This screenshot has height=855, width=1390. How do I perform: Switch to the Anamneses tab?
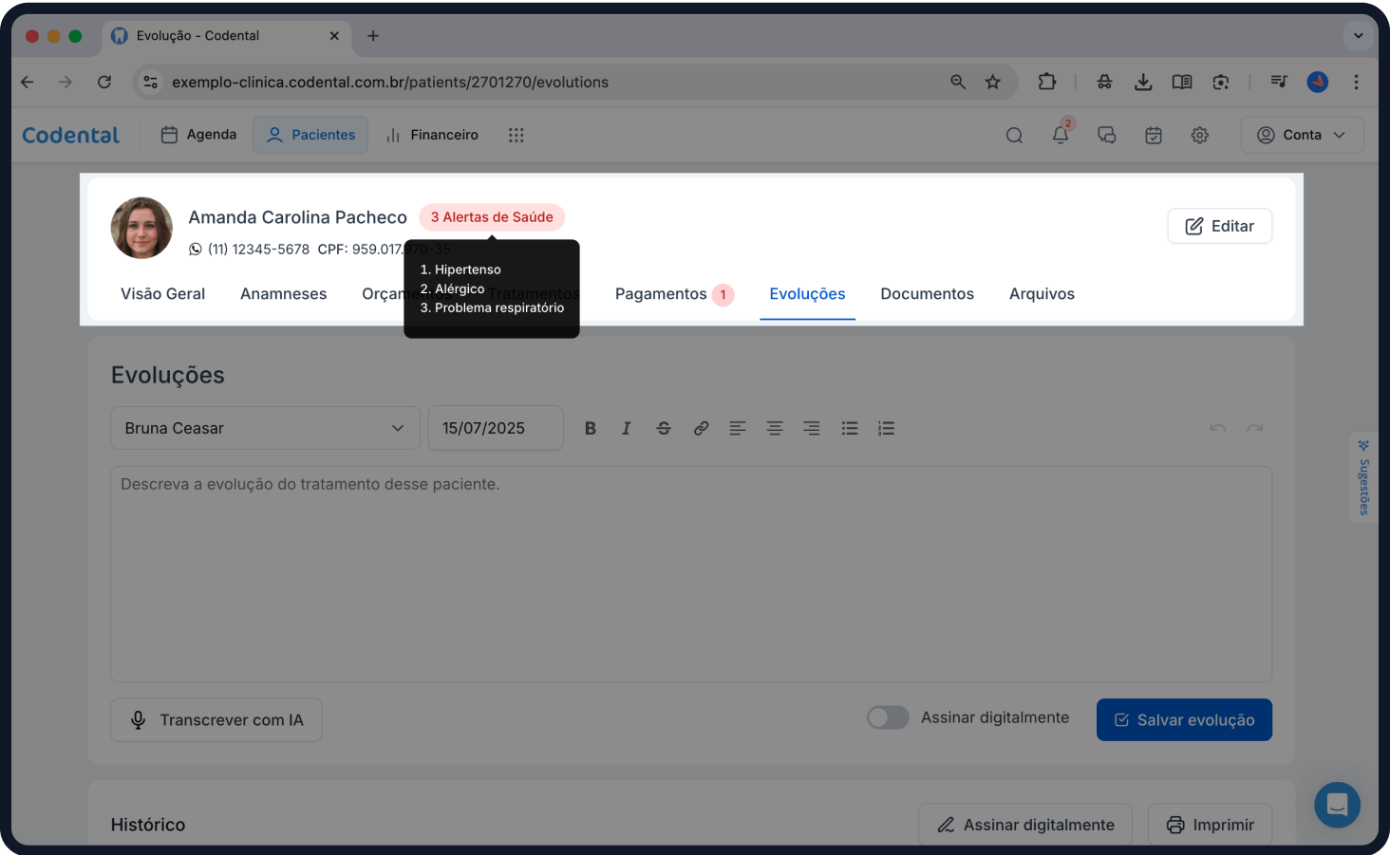(x=283, y=294)
